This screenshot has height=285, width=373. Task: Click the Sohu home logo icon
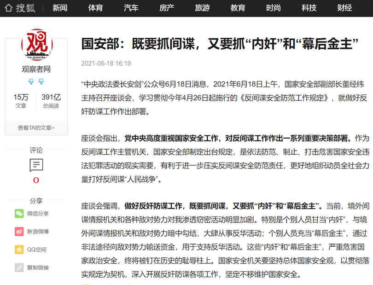point(9,8)
